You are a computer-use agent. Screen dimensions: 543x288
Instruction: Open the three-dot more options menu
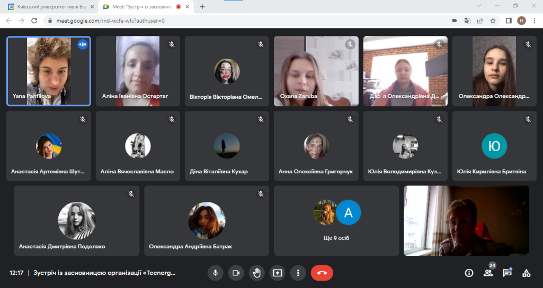point(298,273)
